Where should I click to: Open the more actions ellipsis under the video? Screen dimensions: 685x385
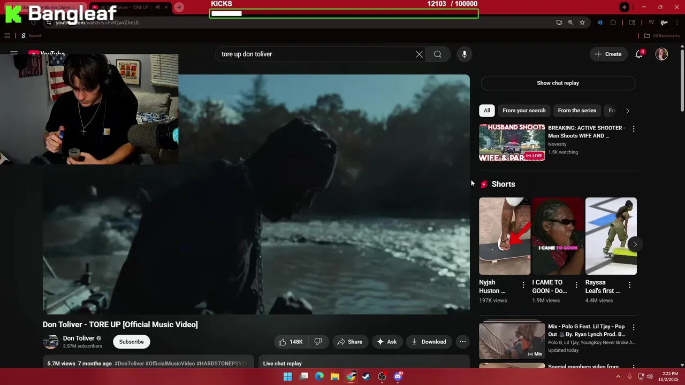(463, 342)
